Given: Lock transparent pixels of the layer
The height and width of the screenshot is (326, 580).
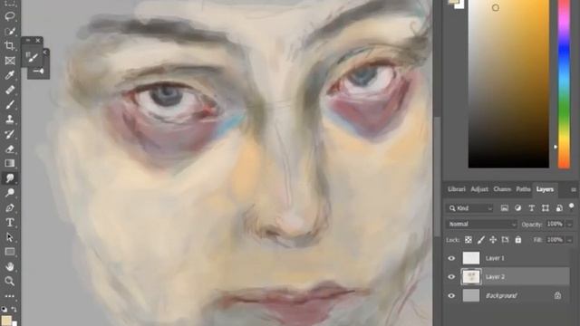Looking at the screenshot, I should [469, 240].
